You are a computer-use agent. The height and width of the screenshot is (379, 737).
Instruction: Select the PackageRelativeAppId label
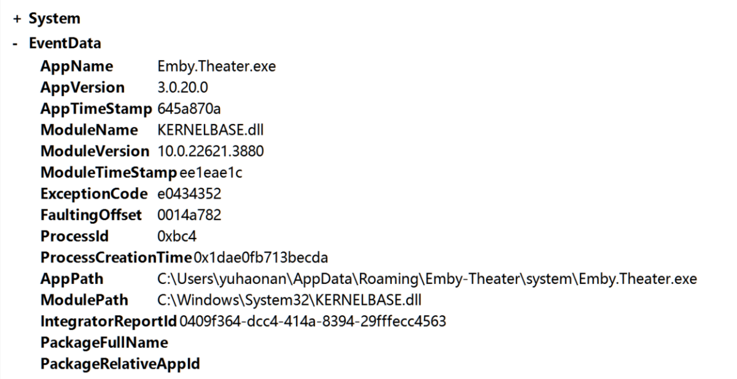tap(120, 366)
